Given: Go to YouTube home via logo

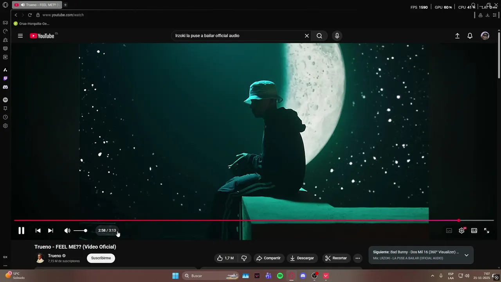Looking at the screenshot, I should pyautogui.click(x=42, y=36).
